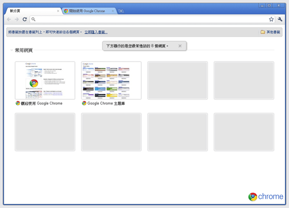Screen dimensions: 289x208
Task: Open the Google Chrome welcome page title link
Action: 42,103
